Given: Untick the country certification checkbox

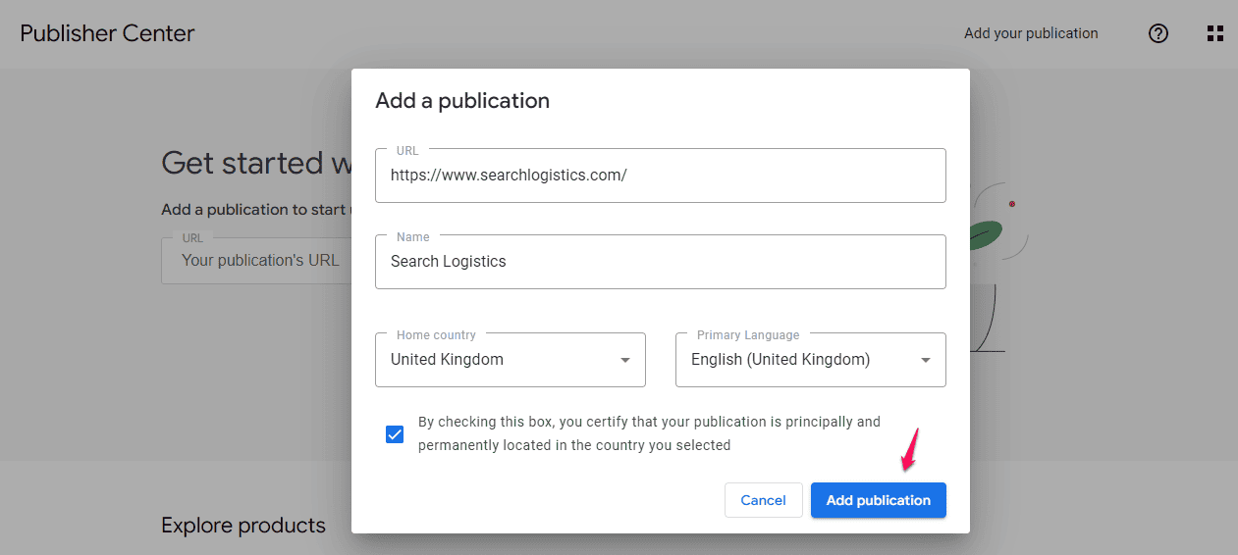Looking at the screenshot, I should pyautogui.click(x=395, y=434).
